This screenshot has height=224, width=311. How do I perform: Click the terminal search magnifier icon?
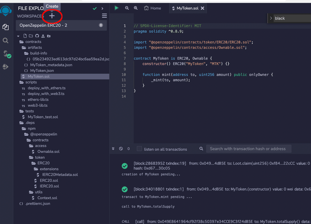pos(201,149)
